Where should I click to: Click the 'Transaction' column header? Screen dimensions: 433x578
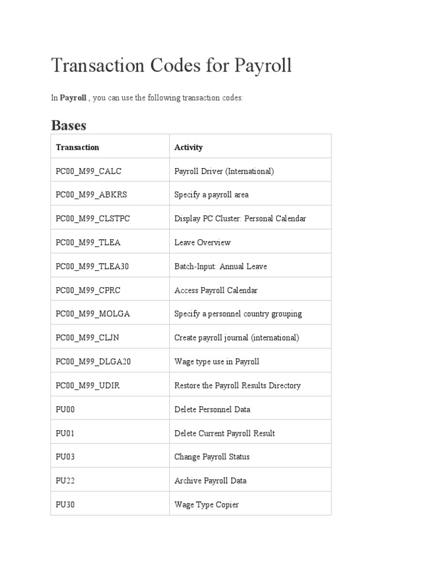(77, 147)
